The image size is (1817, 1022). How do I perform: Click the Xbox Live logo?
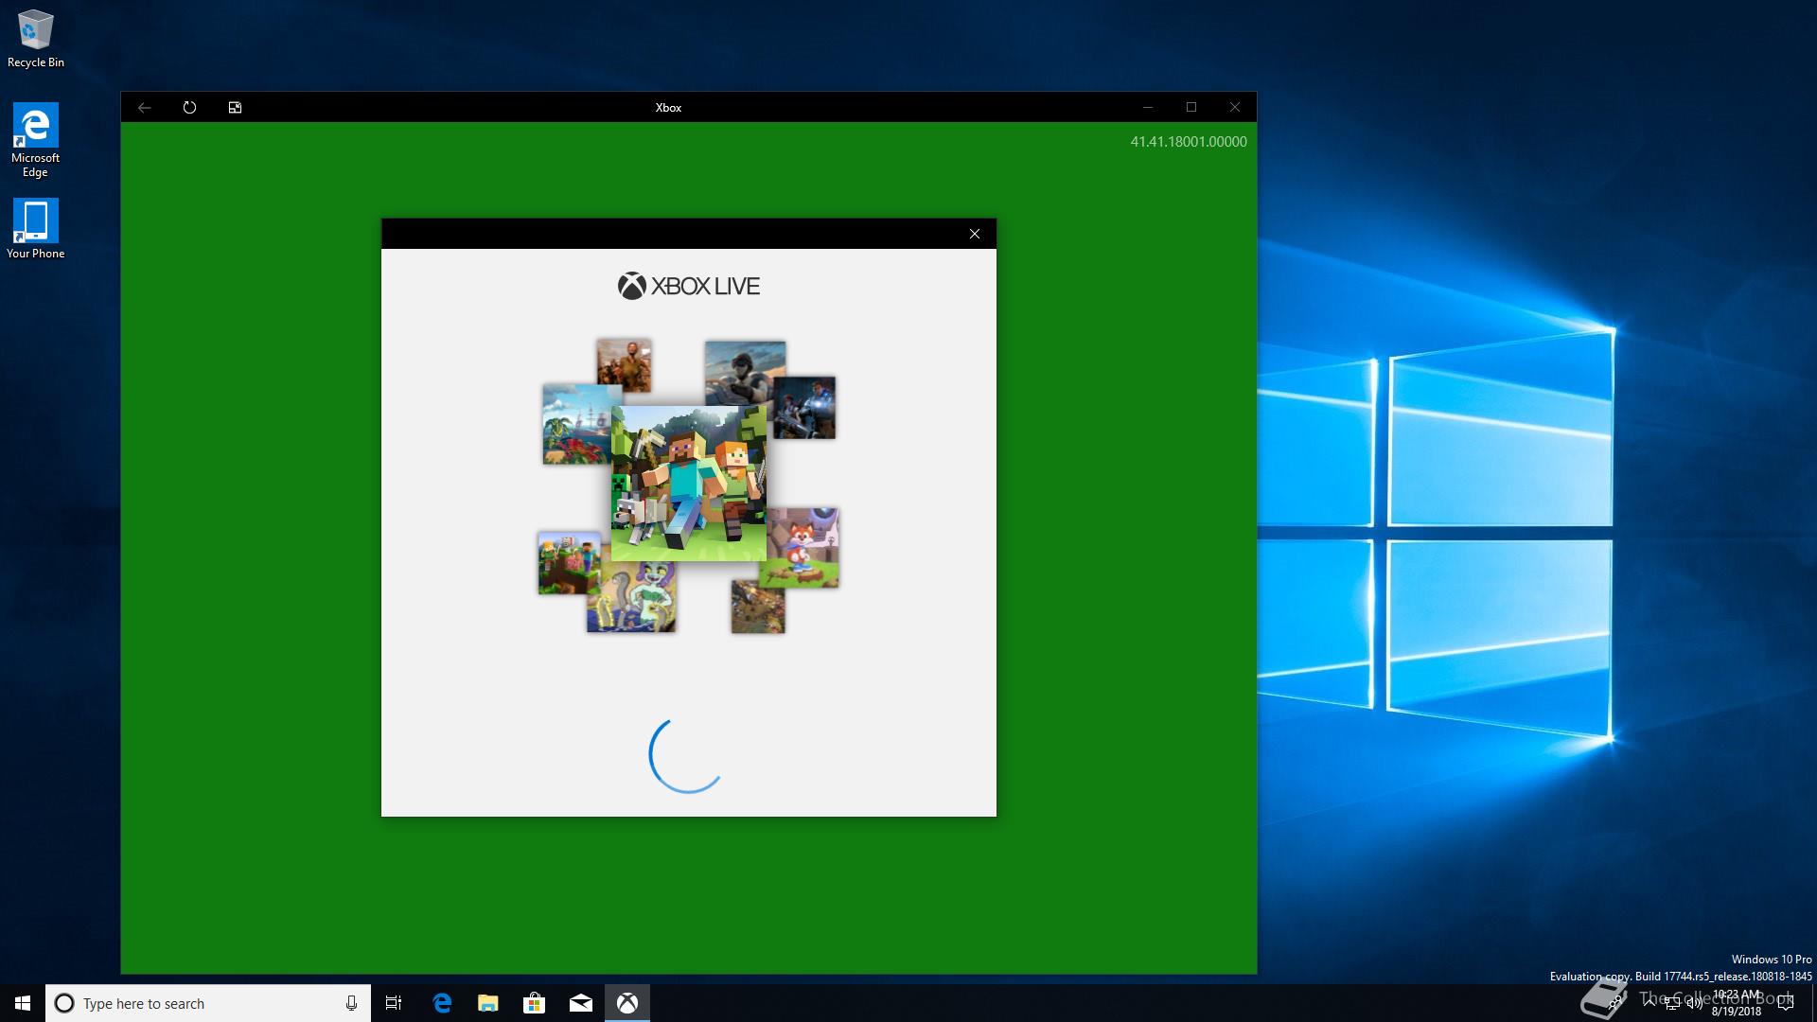coord(689,286)
